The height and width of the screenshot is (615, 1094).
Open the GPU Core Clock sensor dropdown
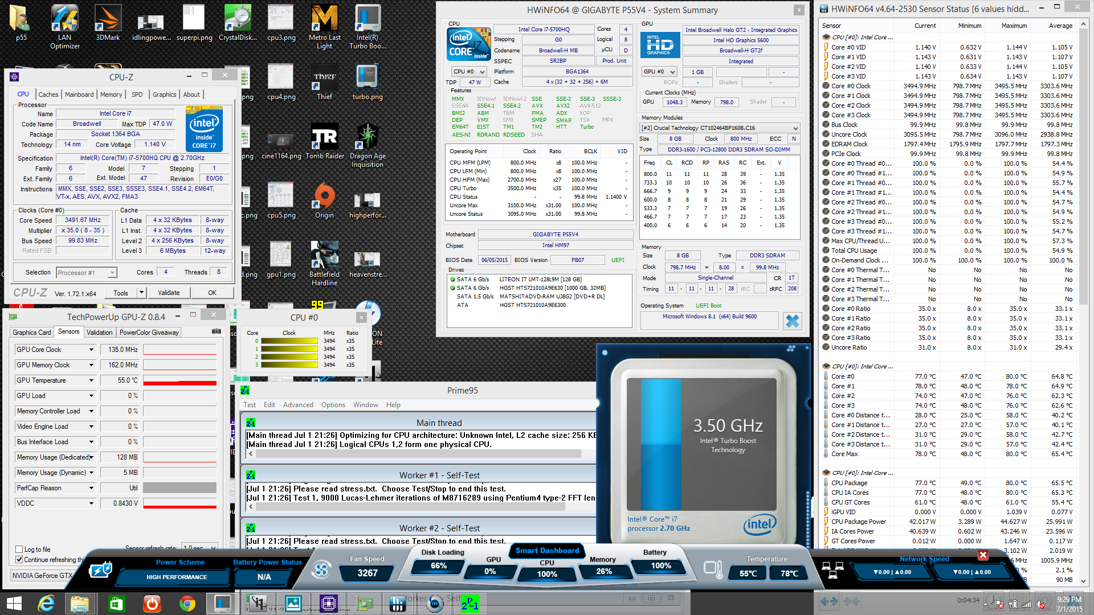pyautogui.click(x=91, y=350)
